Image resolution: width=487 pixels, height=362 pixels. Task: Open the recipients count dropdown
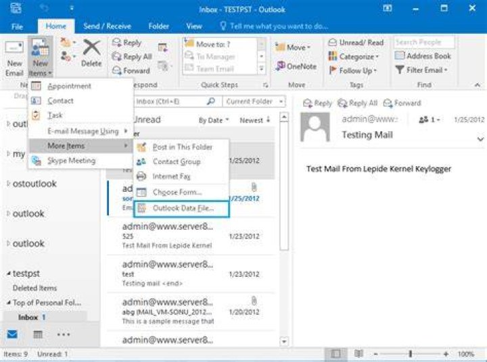click(430, 120)
